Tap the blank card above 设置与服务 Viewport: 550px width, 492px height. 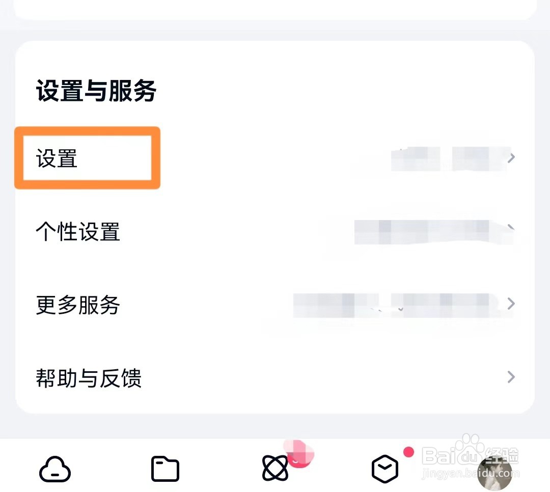pyautogui.click(x=275, y=9)
